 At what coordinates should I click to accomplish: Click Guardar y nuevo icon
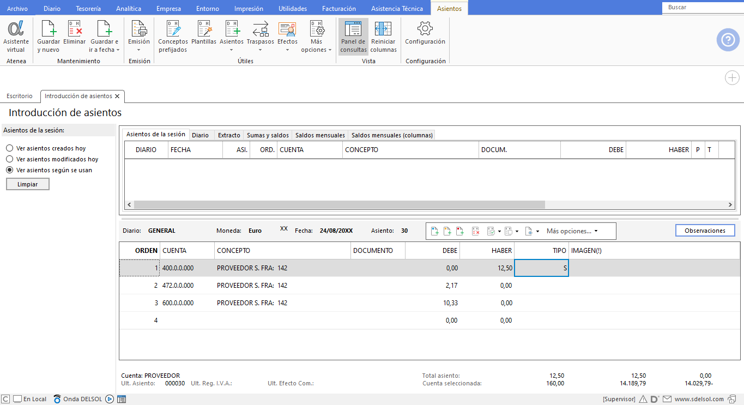49,37
